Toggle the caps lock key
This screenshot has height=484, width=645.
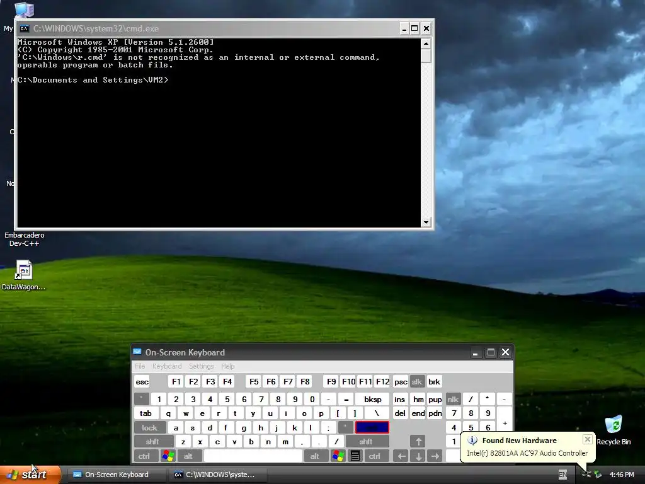150,428
